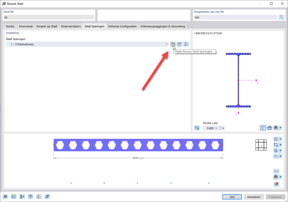This screenshot has width=288, height=202.
Task: Toggle the synchronize view icon beside Positie x
Action: coord(197,128)
